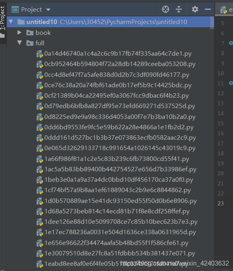
Task: Collapse the untitled10 project root arrow
Action: point(11,22)
